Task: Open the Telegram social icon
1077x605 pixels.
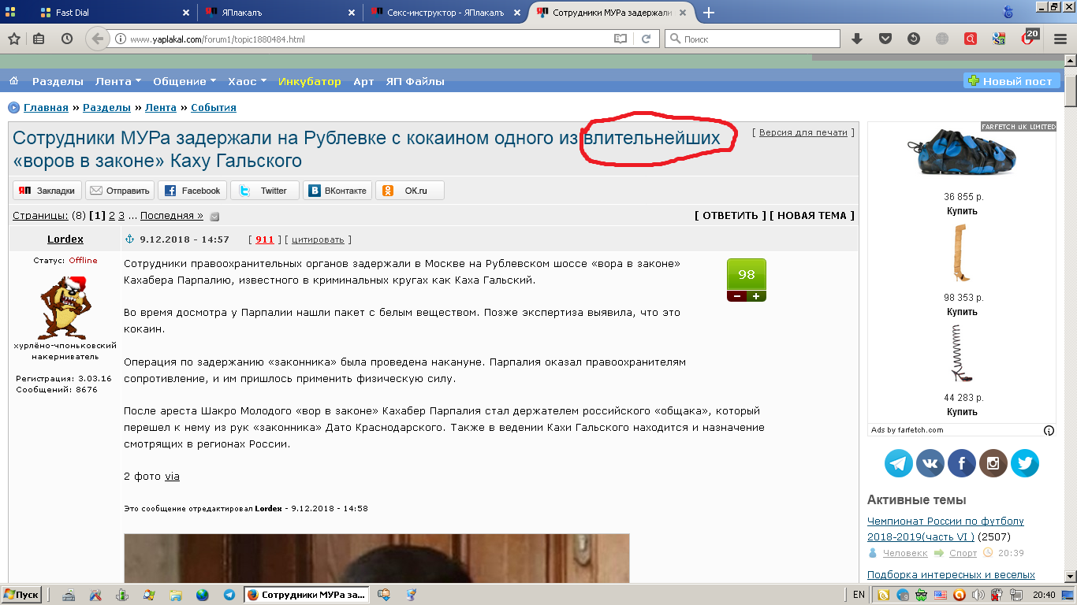Action: 898,463
